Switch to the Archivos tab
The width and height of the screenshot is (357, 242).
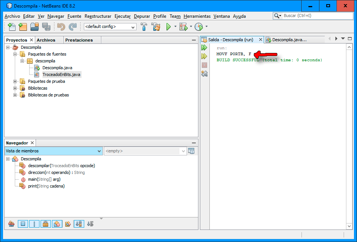coord(46,40)
